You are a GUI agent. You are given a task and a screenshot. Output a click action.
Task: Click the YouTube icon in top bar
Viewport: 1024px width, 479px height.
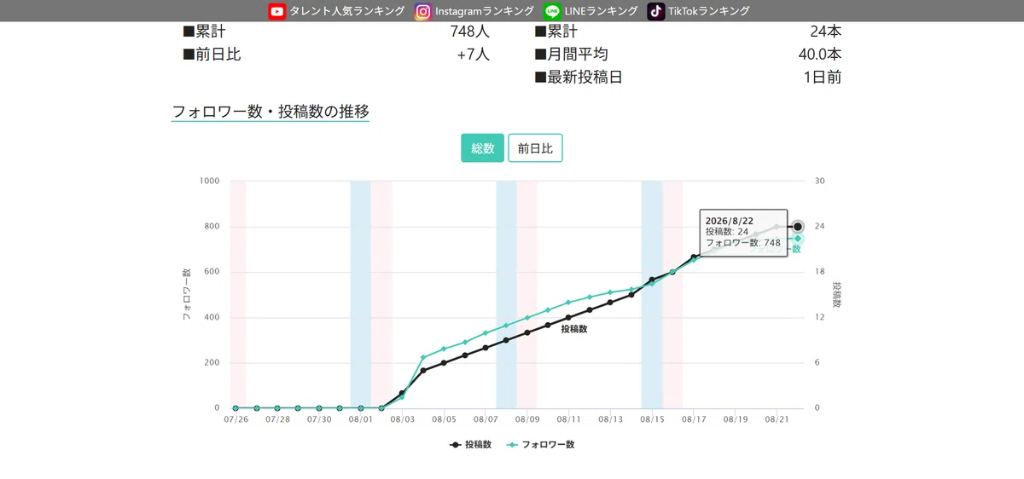(x=277, y=11)
